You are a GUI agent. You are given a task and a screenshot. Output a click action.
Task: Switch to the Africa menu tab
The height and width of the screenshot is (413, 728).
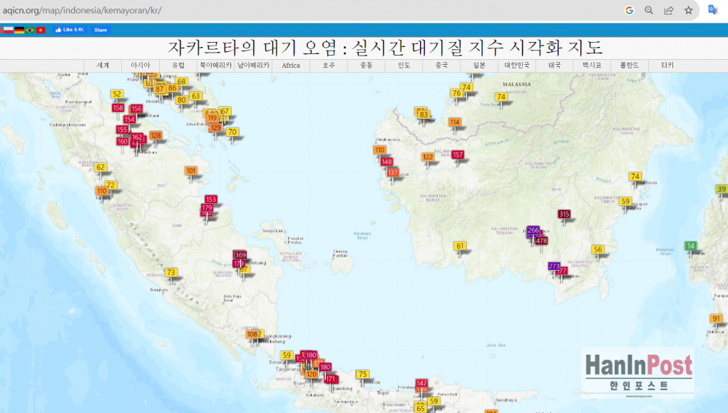tap(291, 66)
